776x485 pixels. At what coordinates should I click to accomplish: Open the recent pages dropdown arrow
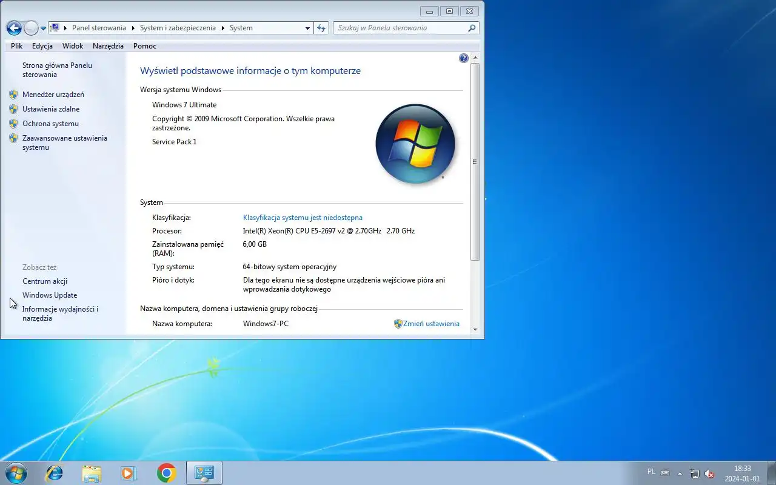[43, 28]
